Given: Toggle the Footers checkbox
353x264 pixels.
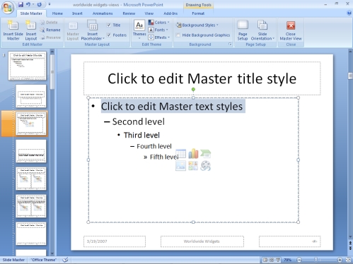Looking at the screenshot, I should tap(109, 35).
